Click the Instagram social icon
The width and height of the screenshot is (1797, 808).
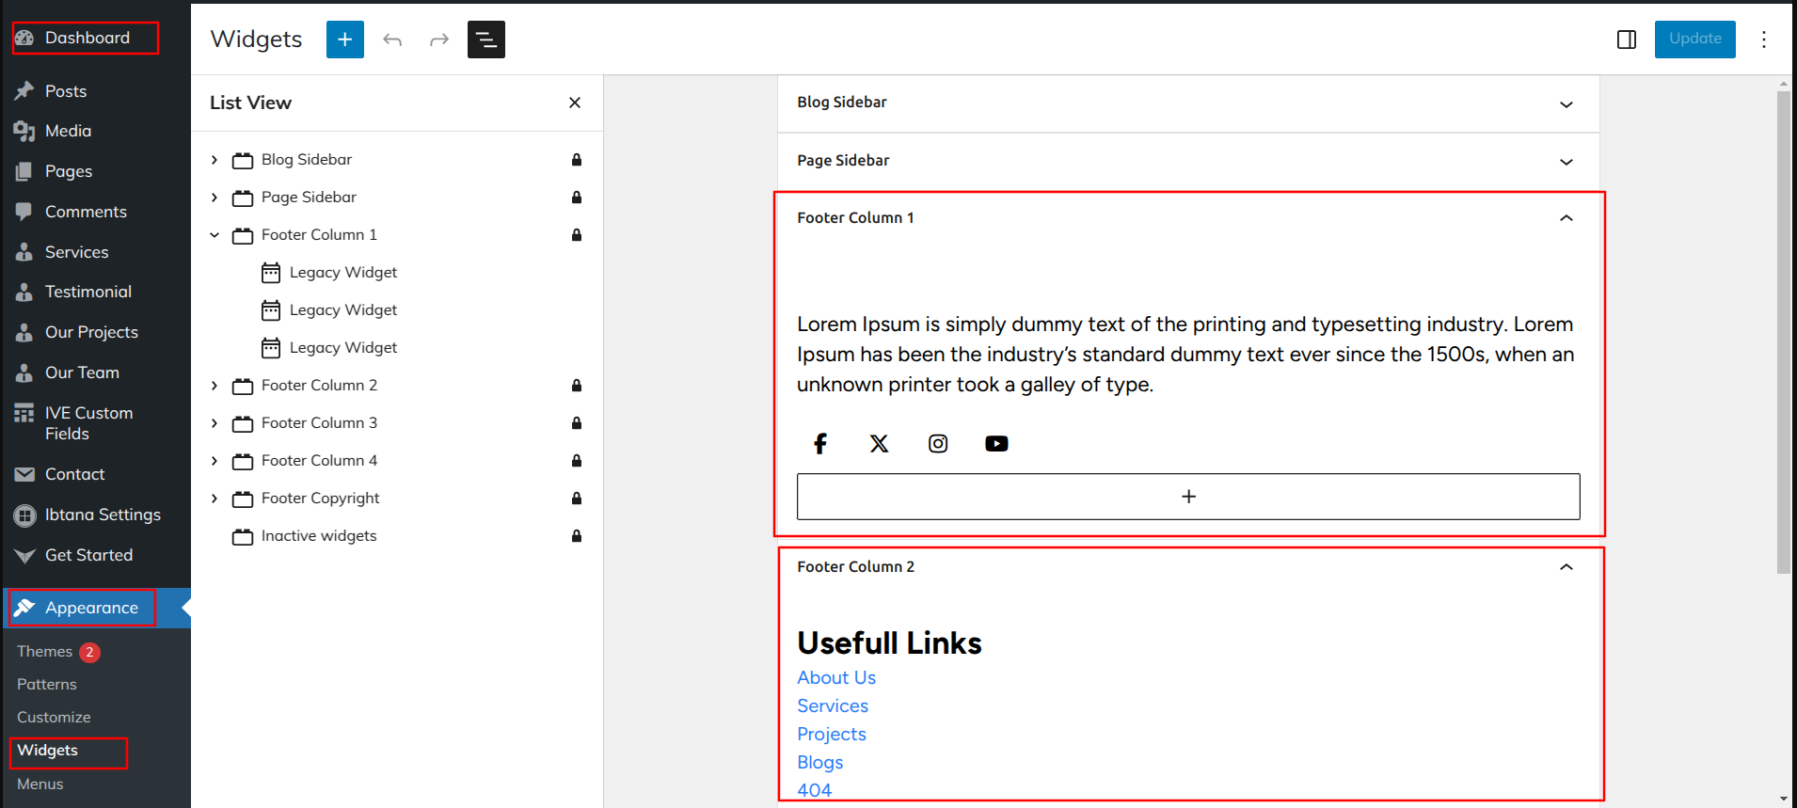click(938, 444)
